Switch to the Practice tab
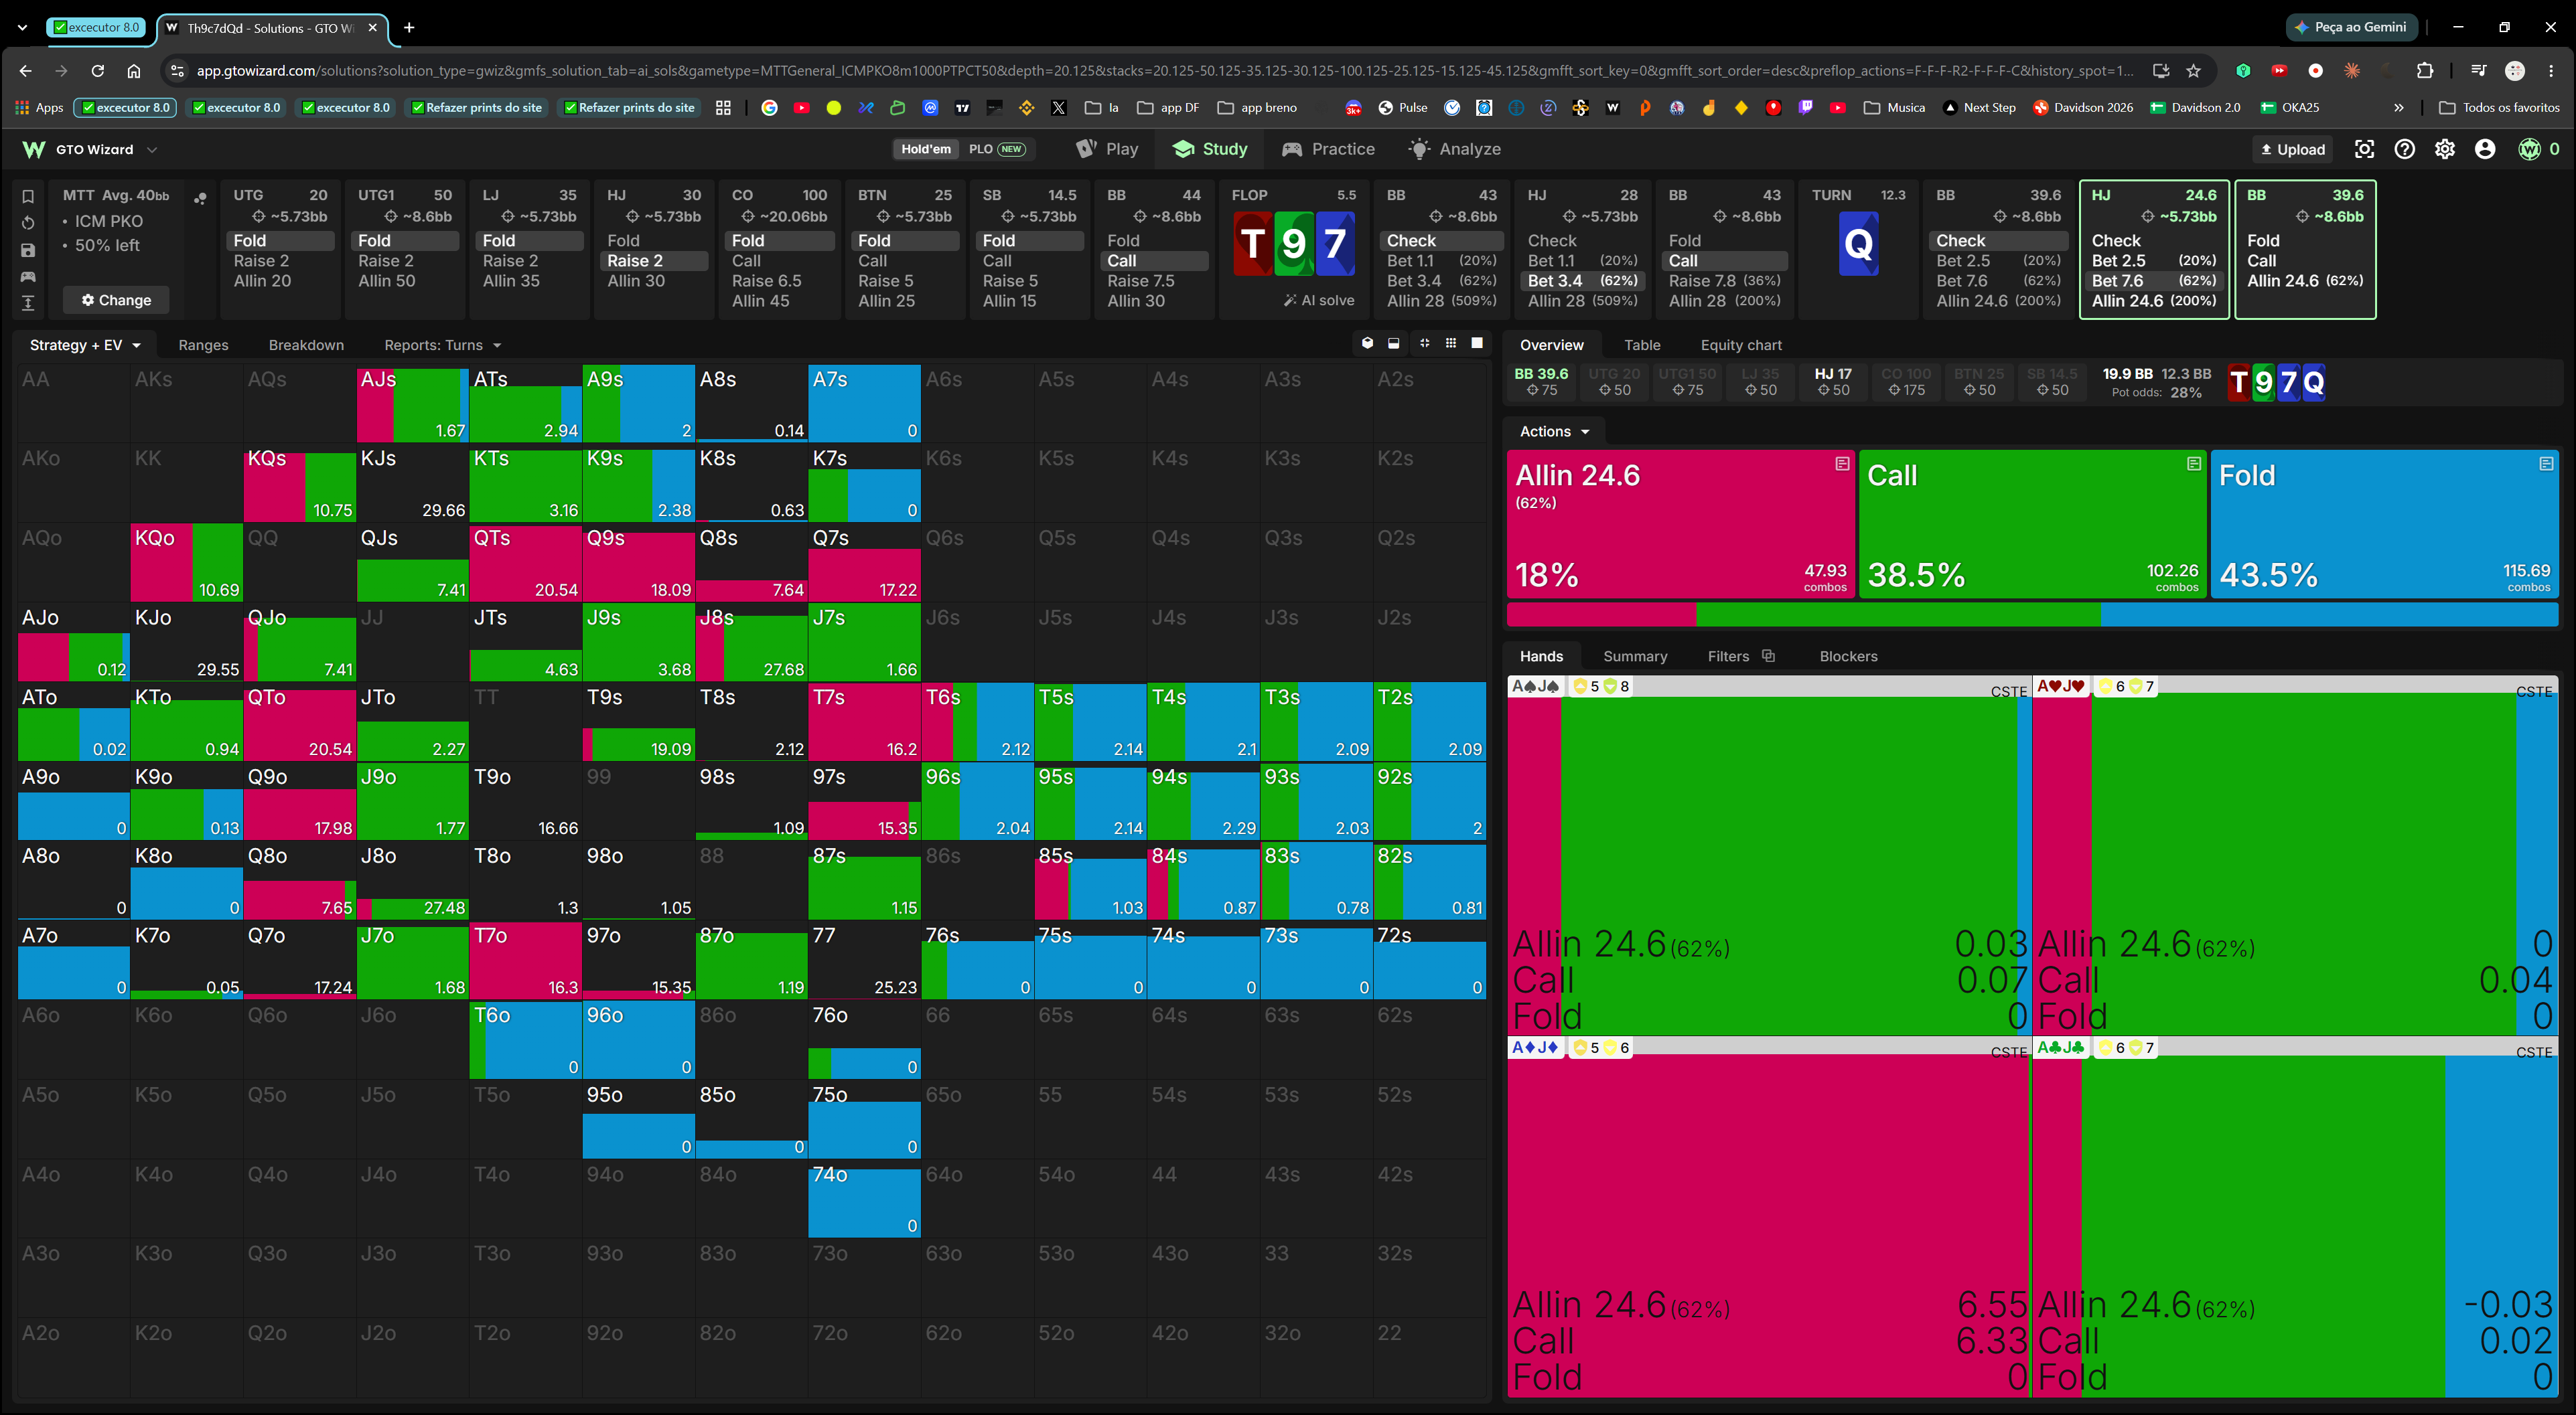The image size is (2576, 1415). point(1328,149)
